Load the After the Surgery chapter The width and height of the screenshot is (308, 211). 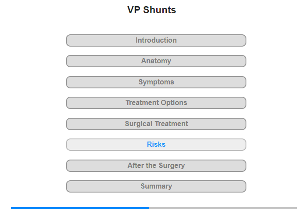[x=156, y=166]
